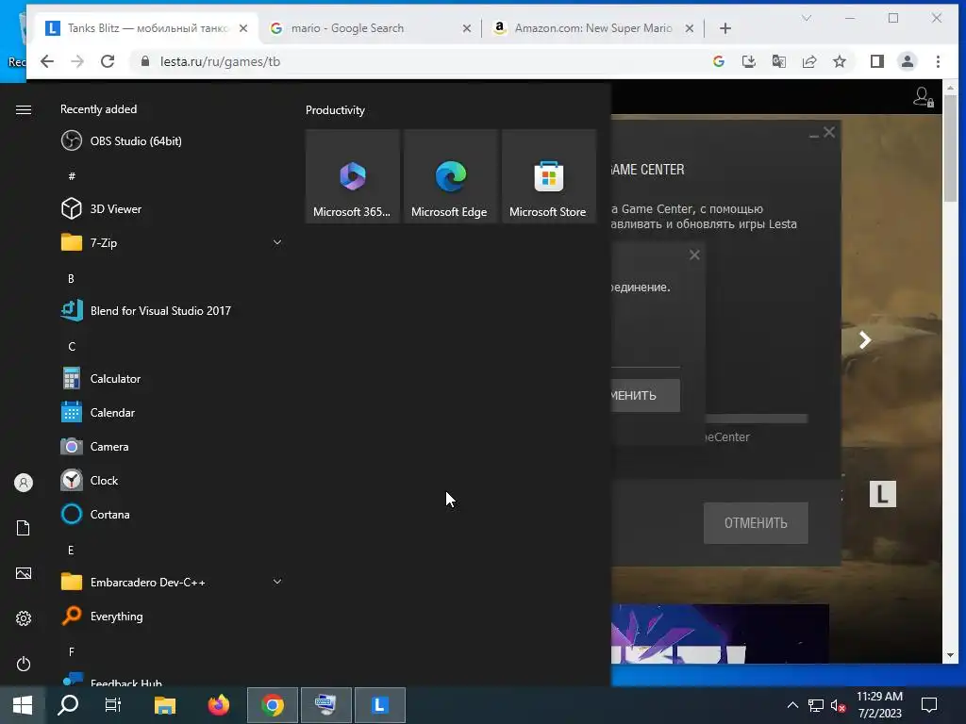Screen dimensions: 966x724
Task: Open Chrome tab search chevron
Action: click(807, 18)
